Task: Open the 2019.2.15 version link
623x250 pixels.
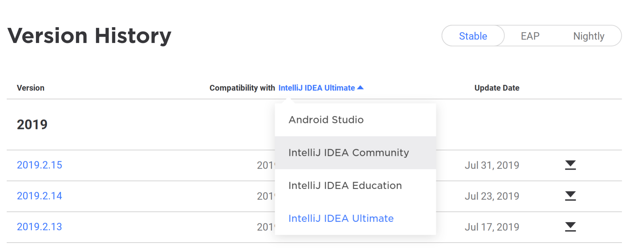Action: pos(40,165)
